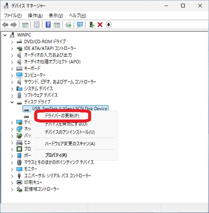Screen dimensions: 209x213
Task: Select the モニター category label
Action: pos(31,169)
